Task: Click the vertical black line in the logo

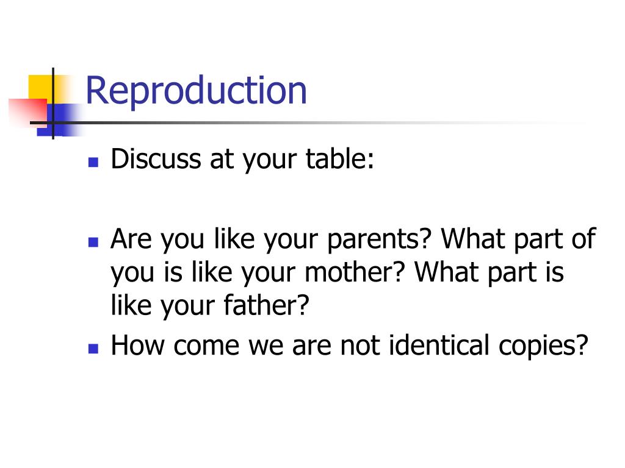Action: (53, 104)
